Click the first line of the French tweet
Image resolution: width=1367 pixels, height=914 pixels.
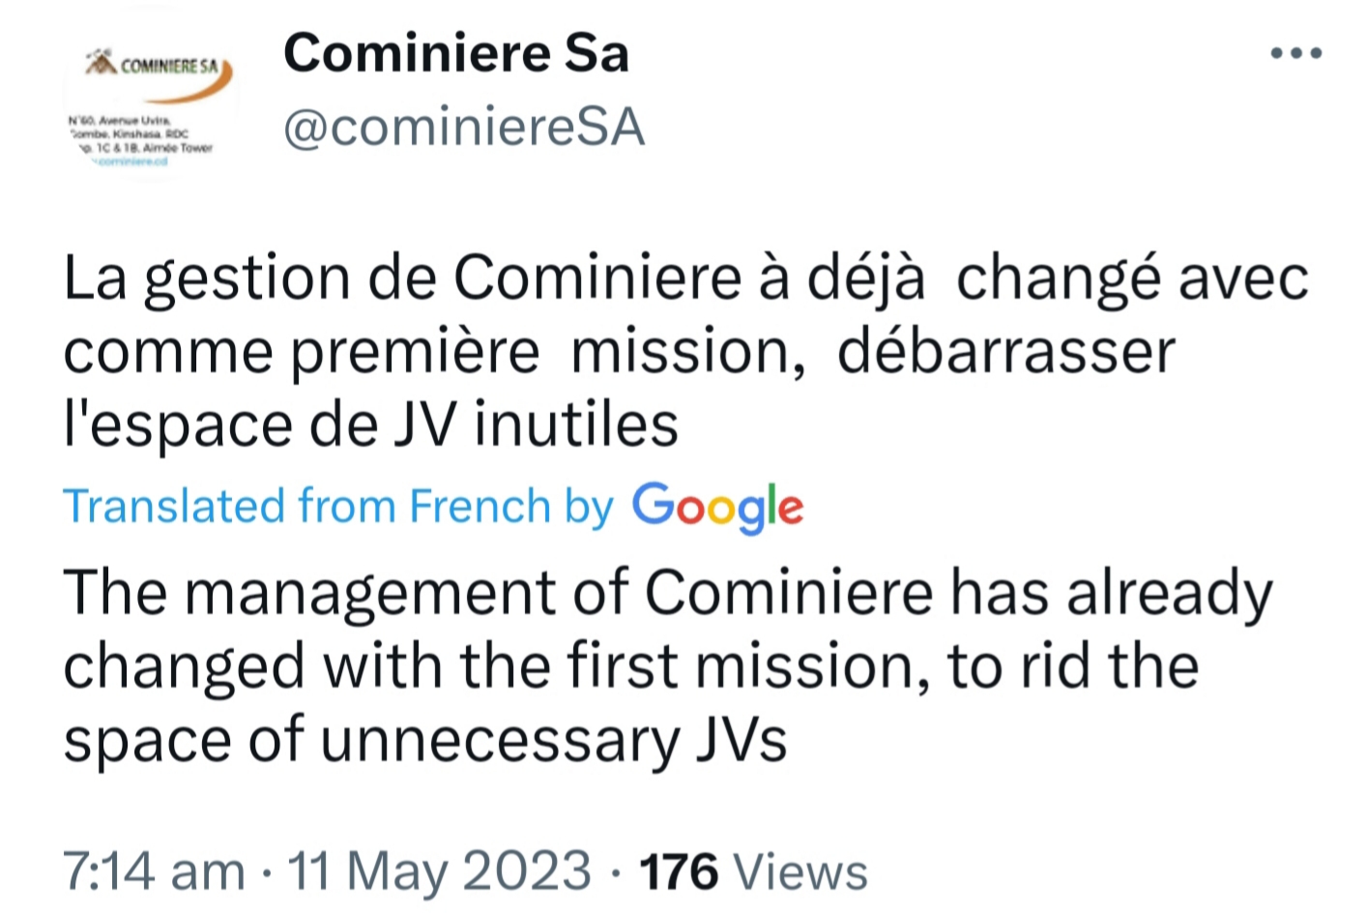click(684, 279)
